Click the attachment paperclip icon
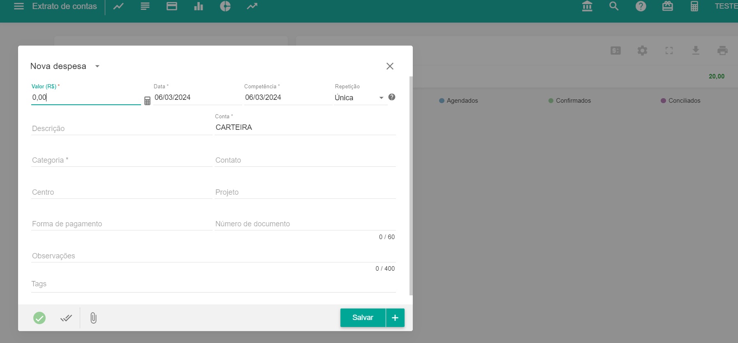This screenshot has height=343, width=738. [x=93, y=318]
